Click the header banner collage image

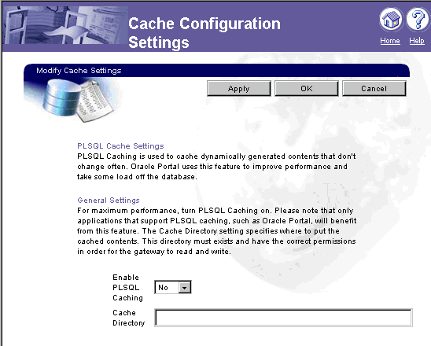point(65,25)
